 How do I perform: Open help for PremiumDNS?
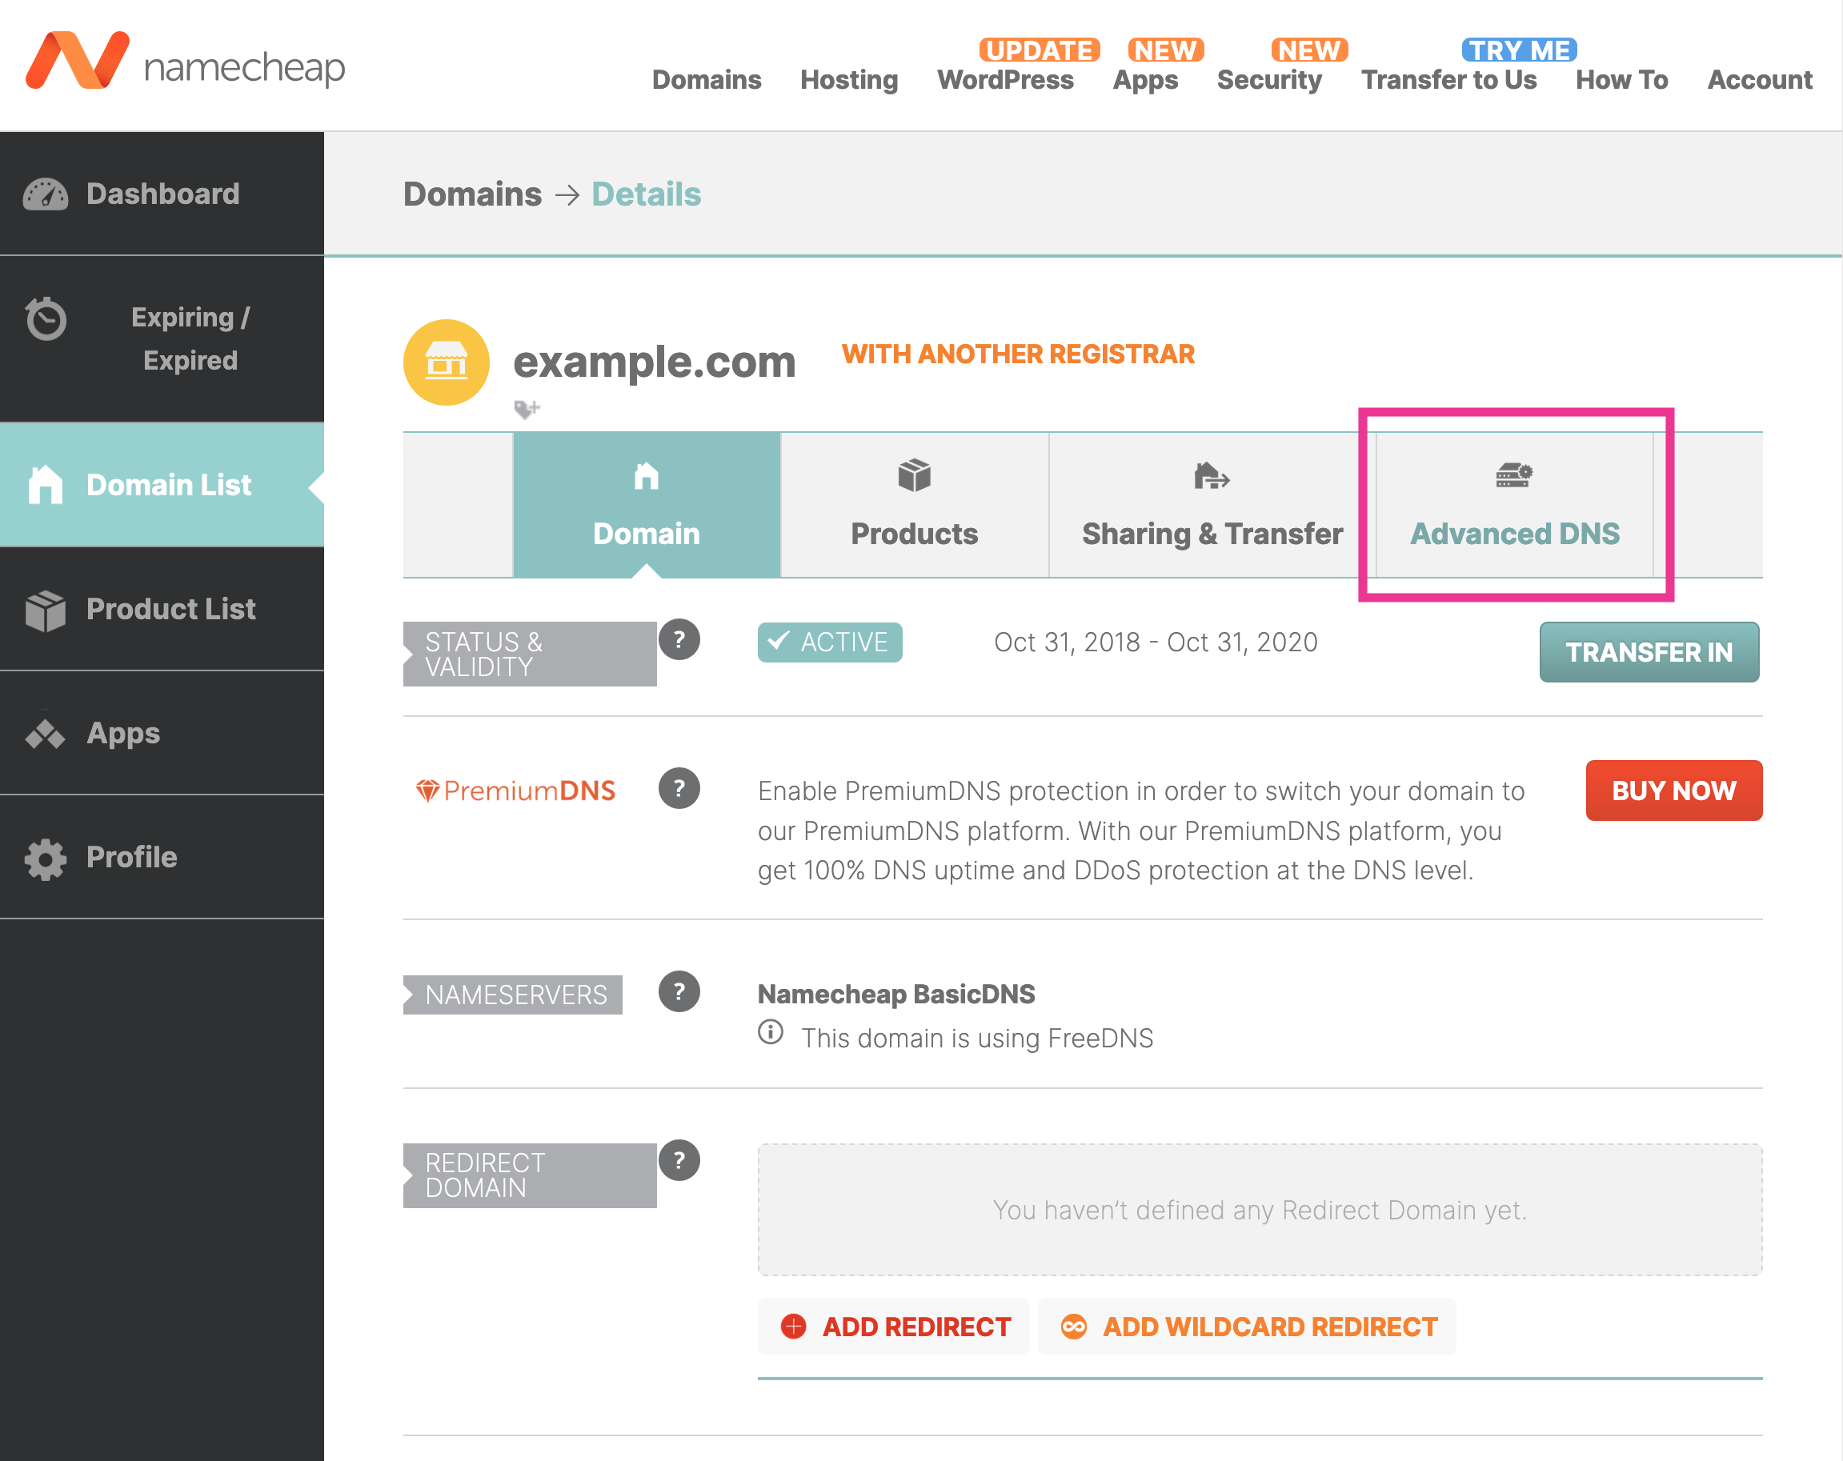[x=679, y=788]
